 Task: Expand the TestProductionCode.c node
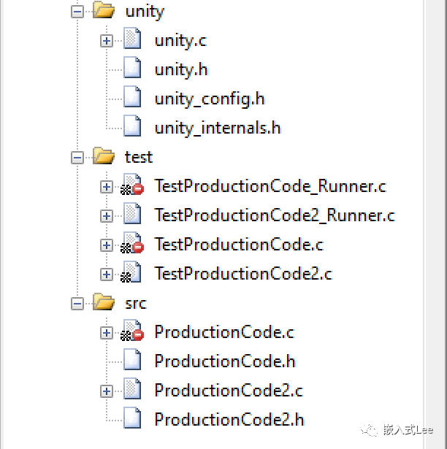(x=107, y=245)
